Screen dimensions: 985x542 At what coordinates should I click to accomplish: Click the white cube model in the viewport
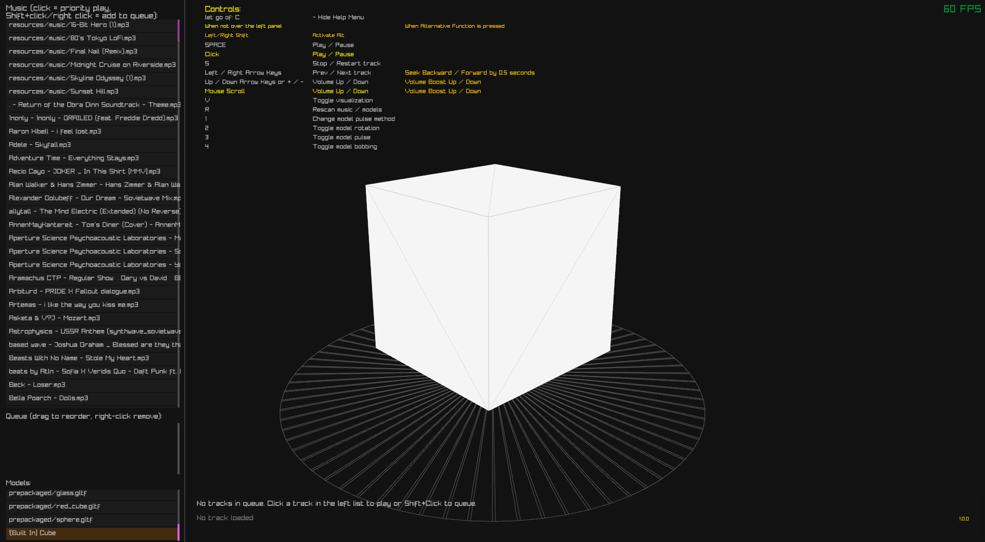point(493,287)
